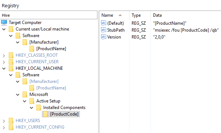
Task: Collapse the Microsoft key
Action: click(x=18, y=95)
